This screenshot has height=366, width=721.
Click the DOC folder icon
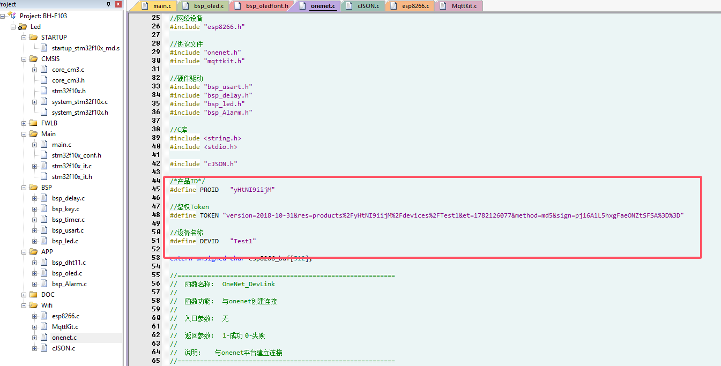click(33, 295)
